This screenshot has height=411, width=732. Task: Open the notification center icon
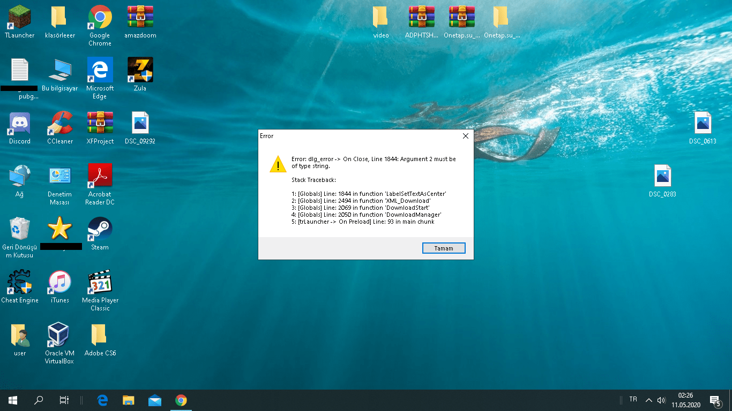pos(715,400)
